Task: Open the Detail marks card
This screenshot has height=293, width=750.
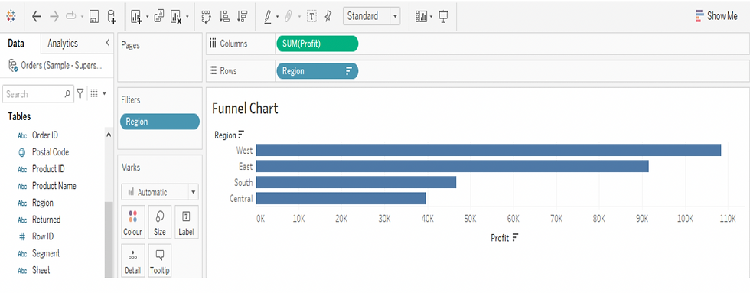Action: click(132, 261)
